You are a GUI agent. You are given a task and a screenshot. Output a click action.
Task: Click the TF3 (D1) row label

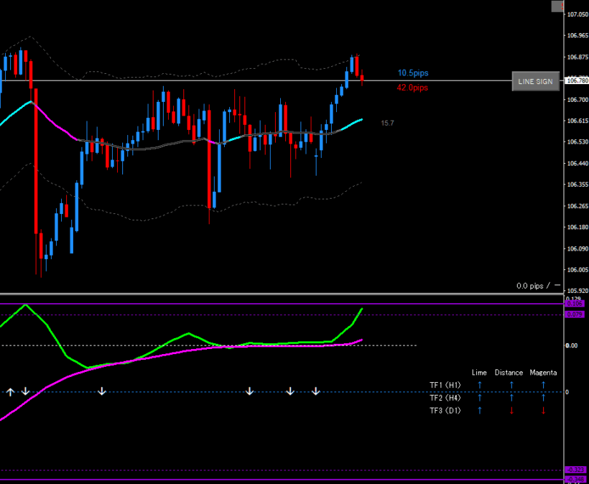(445, 411)
